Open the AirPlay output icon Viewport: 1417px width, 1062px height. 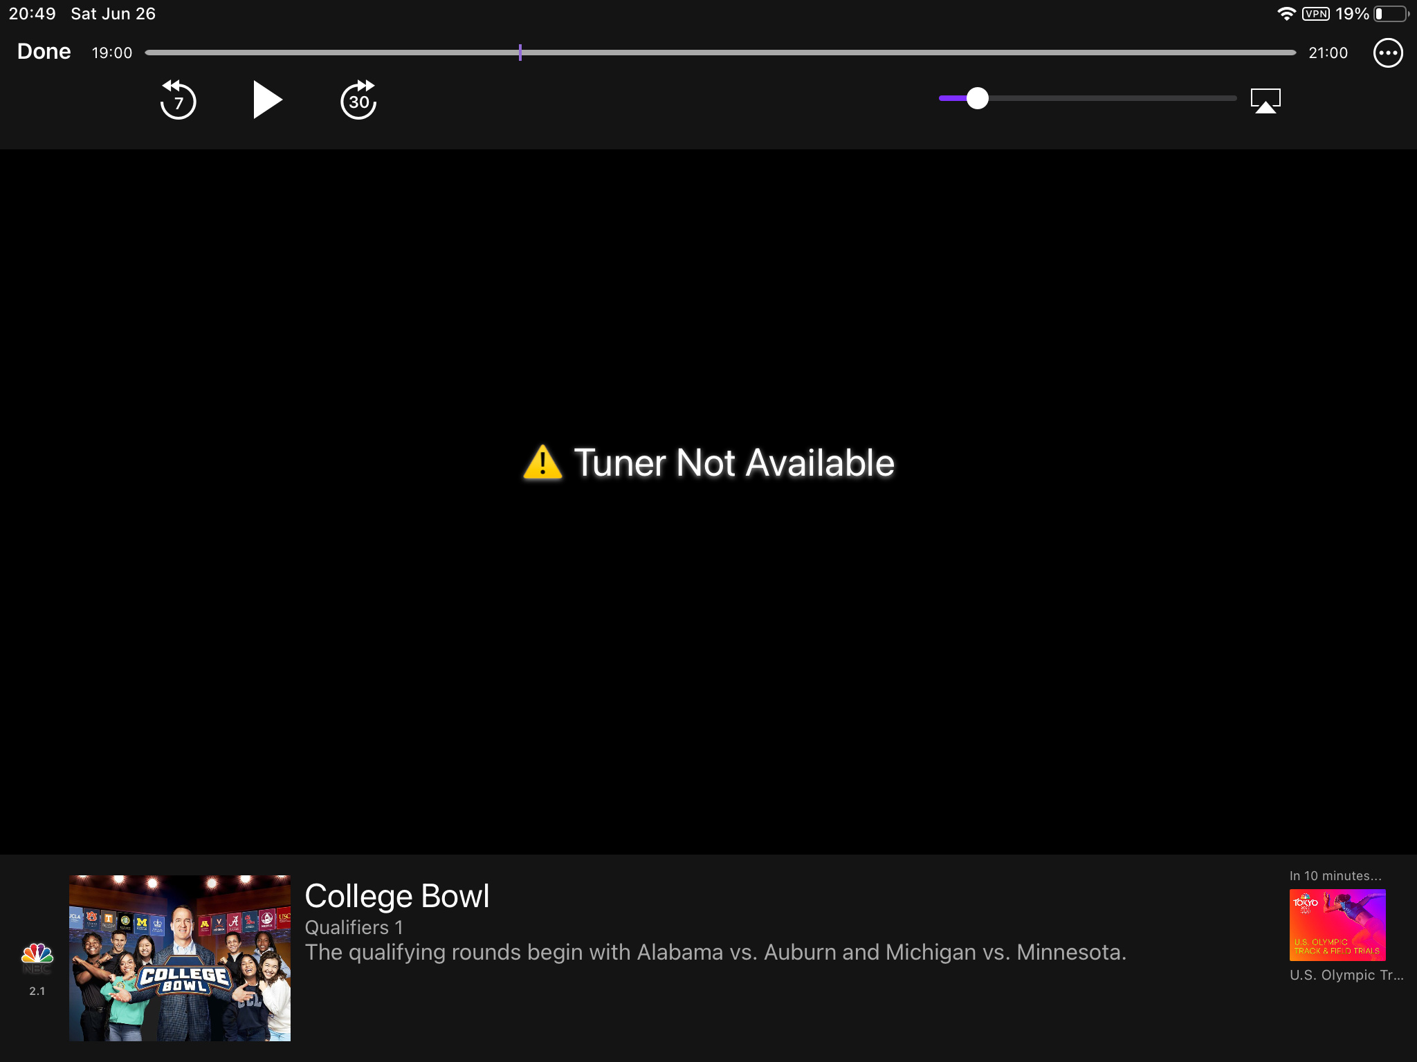(1265, 100)
